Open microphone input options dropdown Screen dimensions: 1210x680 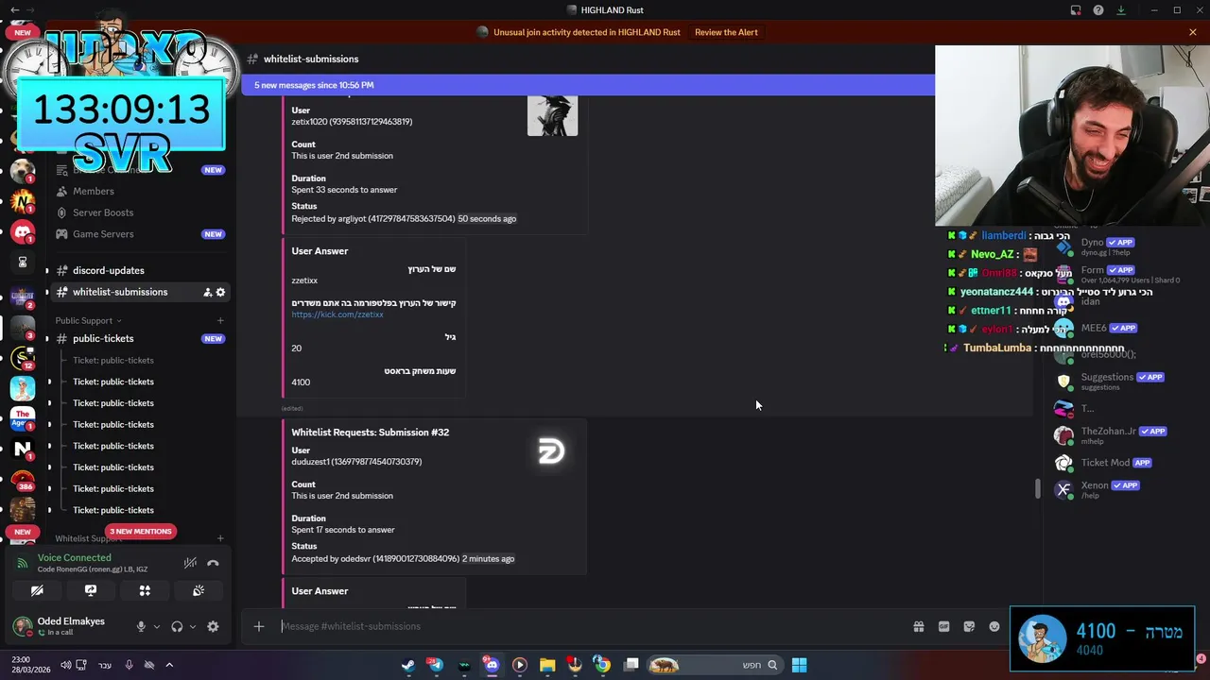[156, 626]
